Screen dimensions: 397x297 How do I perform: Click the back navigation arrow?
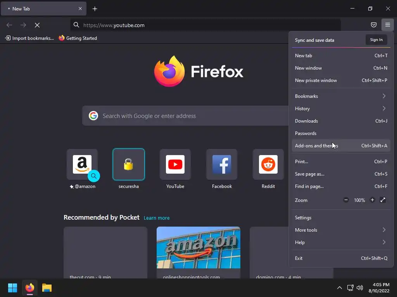[9, 25]
